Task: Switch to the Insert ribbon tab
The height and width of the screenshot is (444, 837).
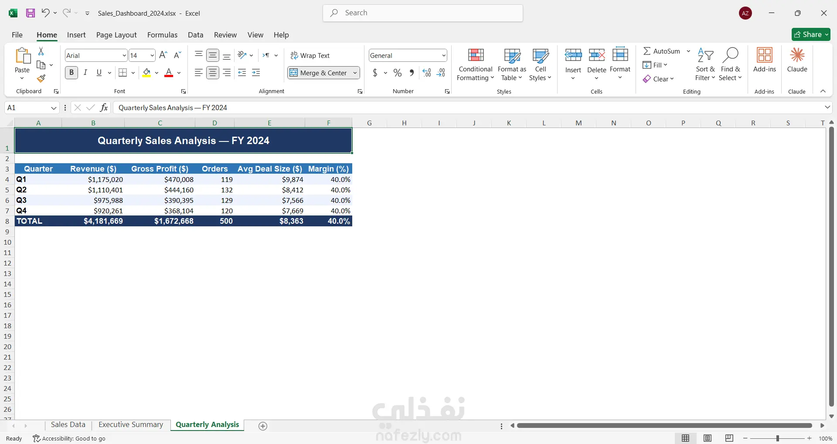Action: [76, 35]
